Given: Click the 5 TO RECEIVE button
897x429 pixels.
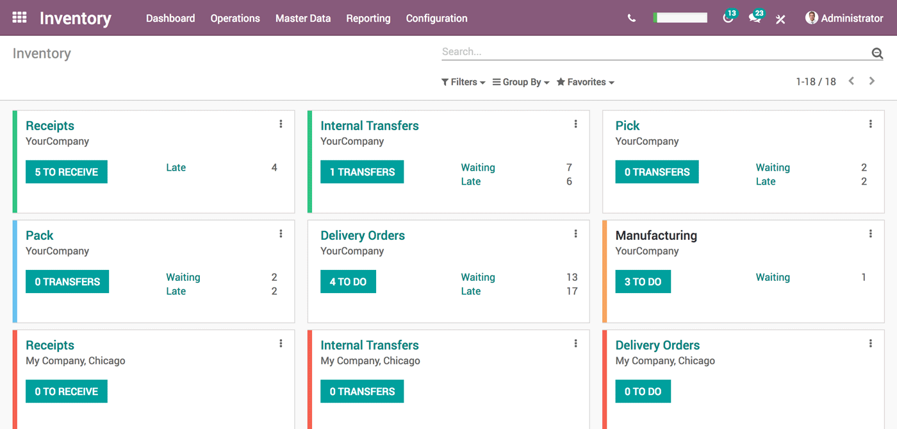Looking at the screenshot, I should (67, 172).
